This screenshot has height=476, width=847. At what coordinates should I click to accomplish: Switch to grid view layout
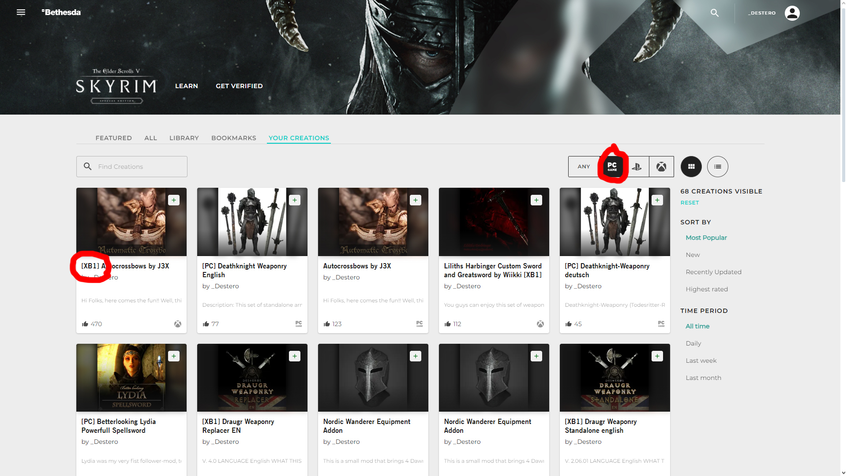[x=691, y=167]
